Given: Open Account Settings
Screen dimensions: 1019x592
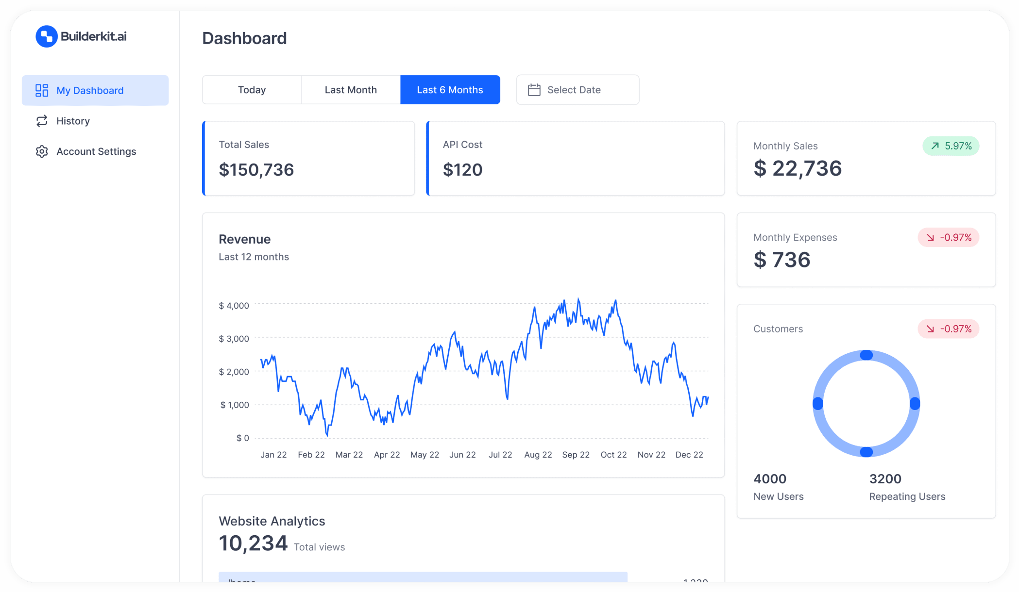Looking at the screenshot, I should click(x=95, y=151).
